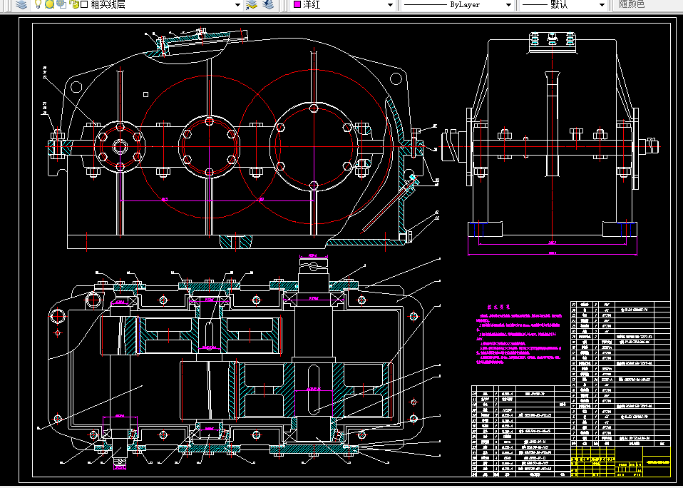Viewport: 683px width, 488px height.
Task: Toggle the layer lock padlock icon
Action: tap(73, 4)
